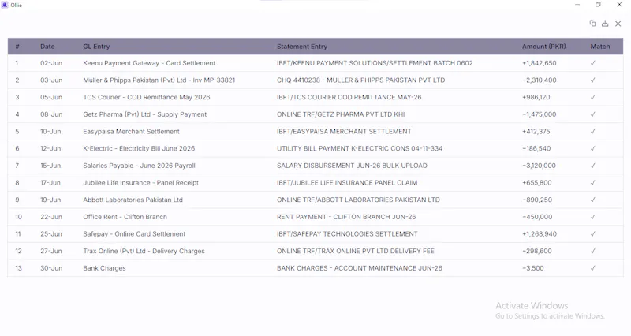Click the date 08-Jun
The height and width of the screenshot is (336, 631).
coord(51,114)
